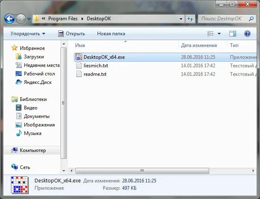The image size is (260, 199).
Task: Go back with the blue Back arrow
Action: 9,19
